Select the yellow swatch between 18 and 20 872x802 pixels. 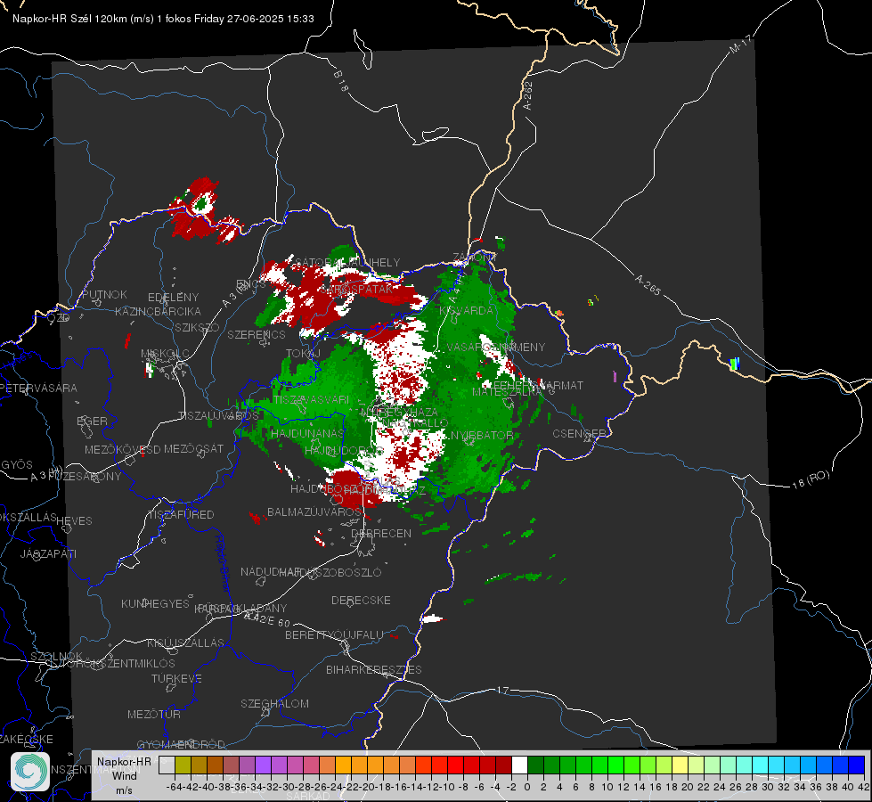coord(680,765)
